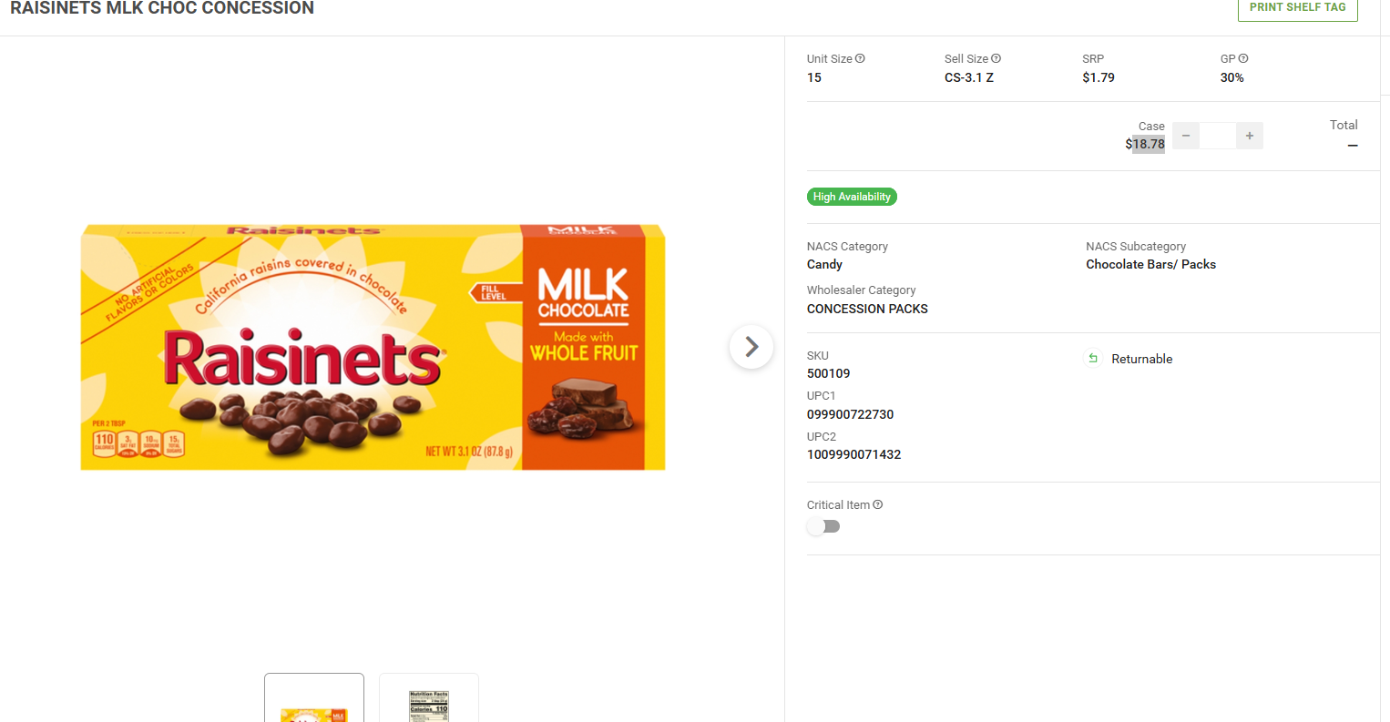Viewport: 1390px width, 722px height.
Task: Click the main Raisinets product image
Action: coord(373,347)
